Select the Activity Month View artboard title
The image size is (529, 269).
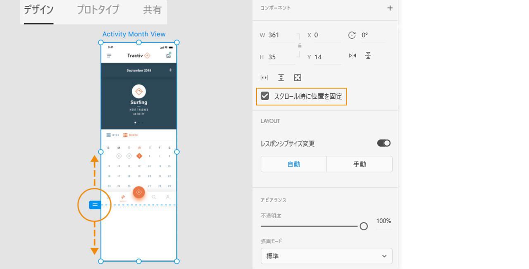[133, 34]
